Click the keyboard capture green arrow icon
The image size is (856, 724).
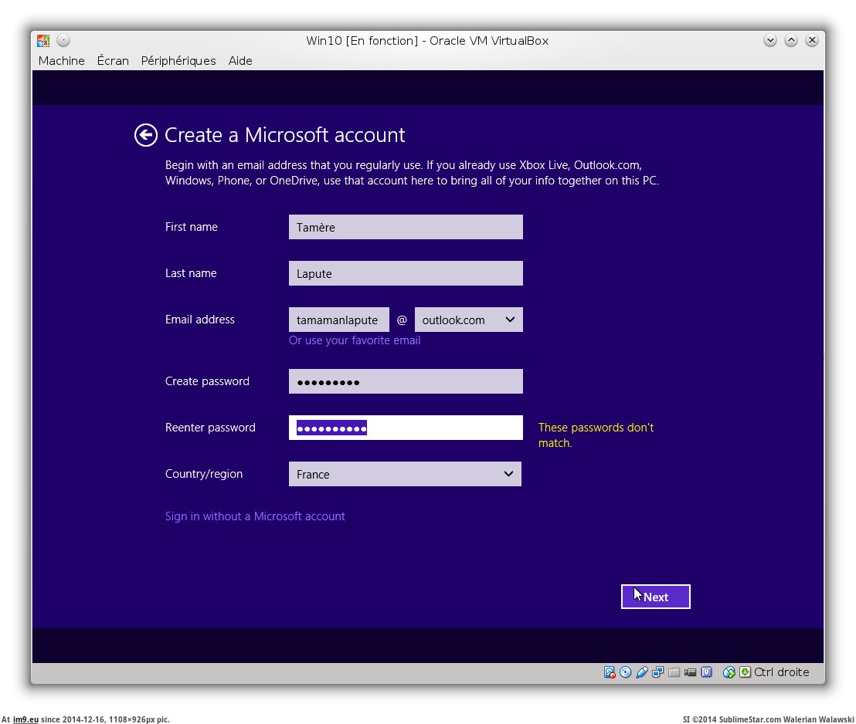tap(745, 672)
